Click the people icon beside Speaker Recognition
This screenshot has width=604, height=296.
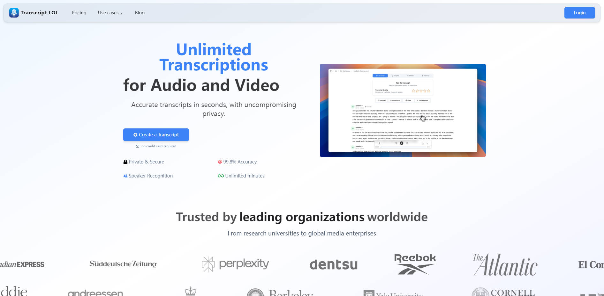[125, 176]
